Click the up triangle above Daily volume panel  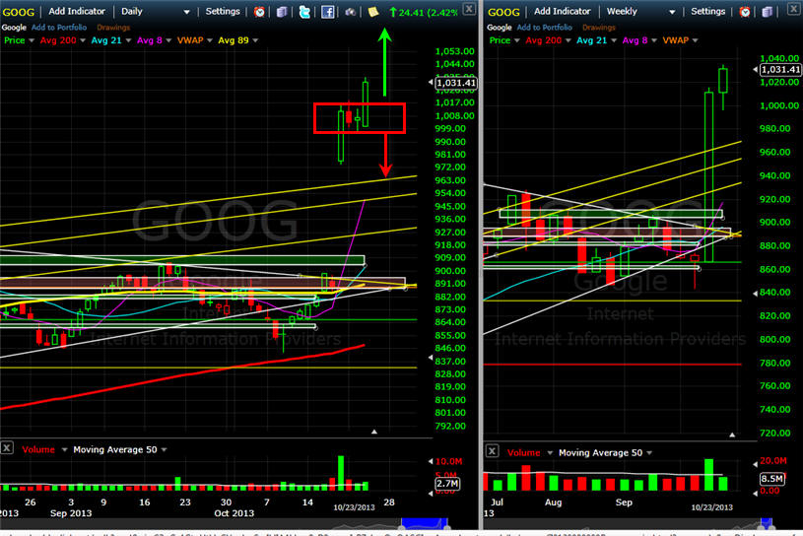click(373, 432)
